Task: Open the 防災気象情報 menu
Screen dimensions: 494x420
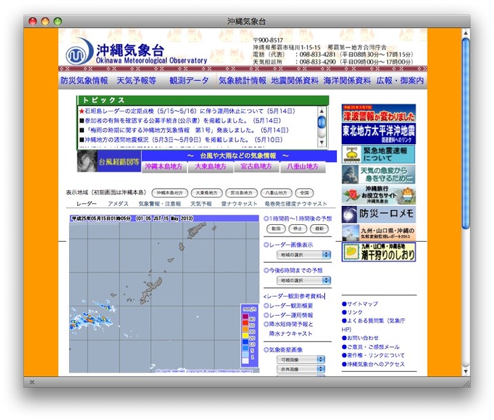Action: tap(84, 81)
